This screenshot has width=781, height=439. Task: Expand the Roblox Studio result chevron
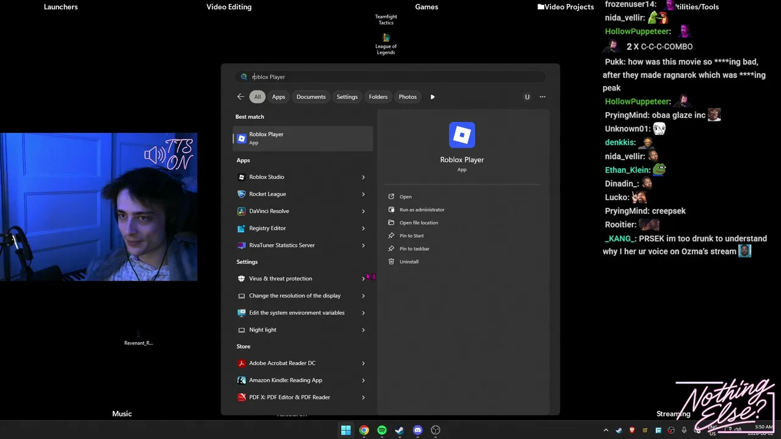(x=363, y=177)
